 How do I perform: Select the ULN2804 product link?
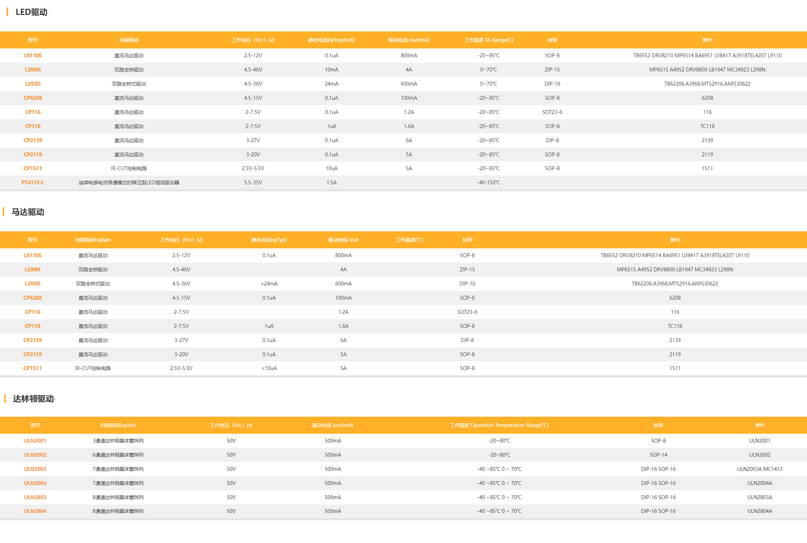click(x=35, y=511)
